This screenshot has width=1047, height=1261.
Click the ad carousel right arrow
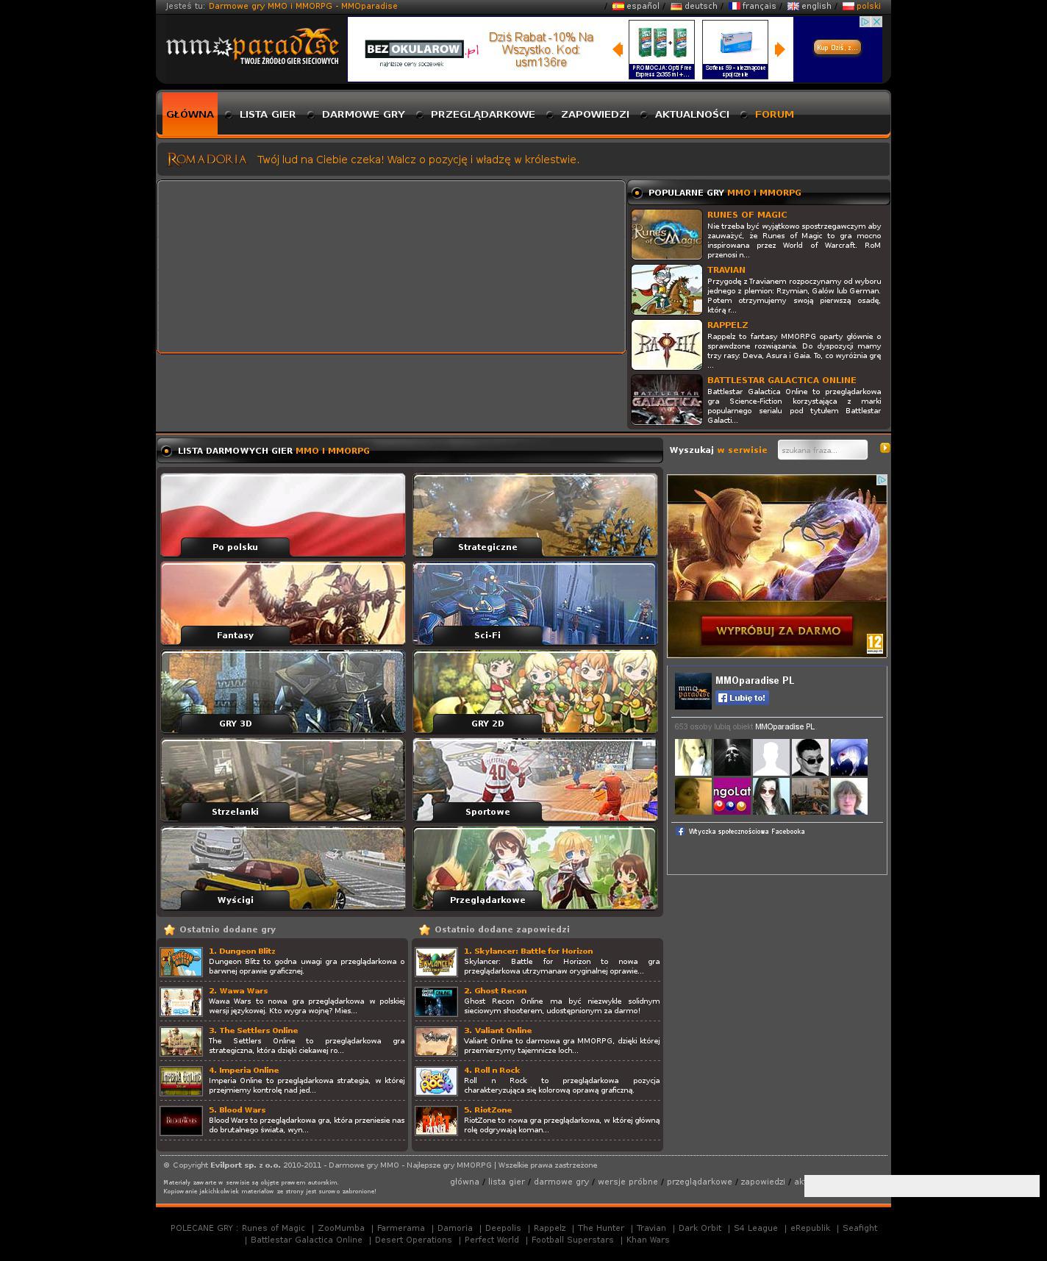(780, 49)
